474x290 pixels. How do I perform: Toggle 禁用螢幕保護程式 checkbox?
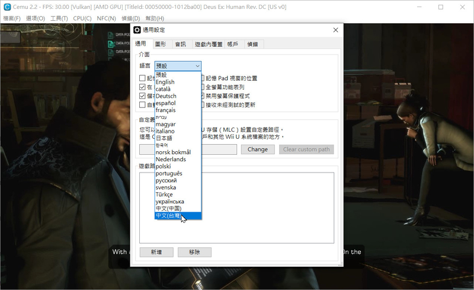[x=226, y=96]
